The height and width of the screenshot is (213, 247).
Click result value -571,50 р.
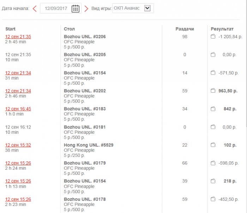[228, 73]
